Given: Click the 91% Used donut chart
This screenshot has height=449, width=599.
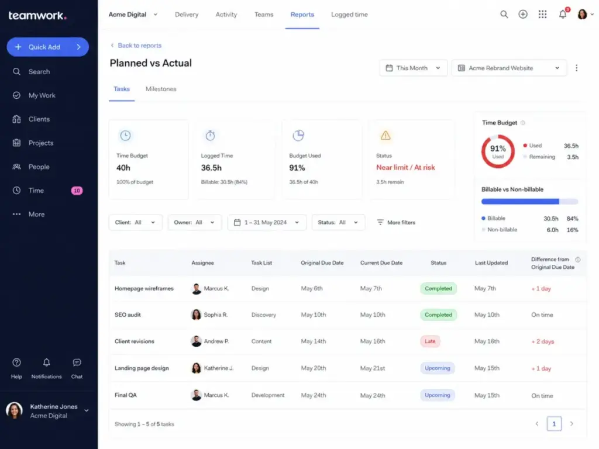Looking at the screenshot, I should coord(498,151).
